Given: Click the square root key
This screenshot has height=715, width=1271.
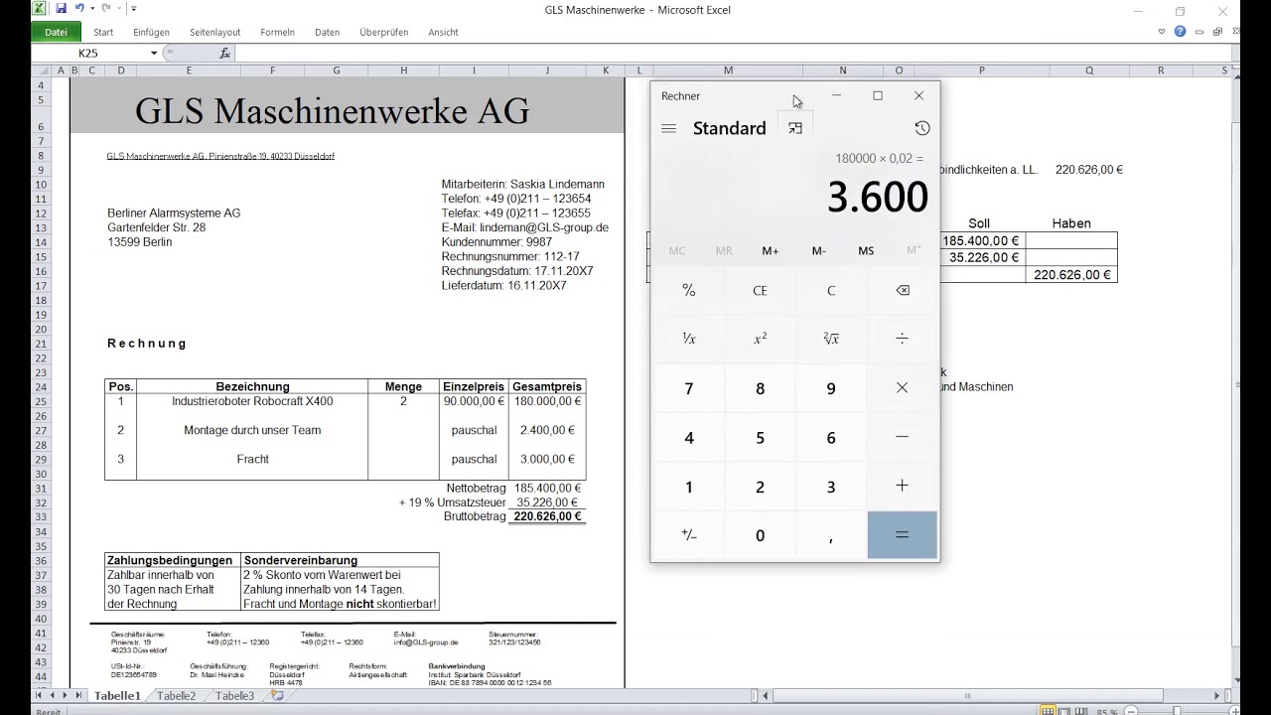Looking at the screenshot, I should pos(831,339).
